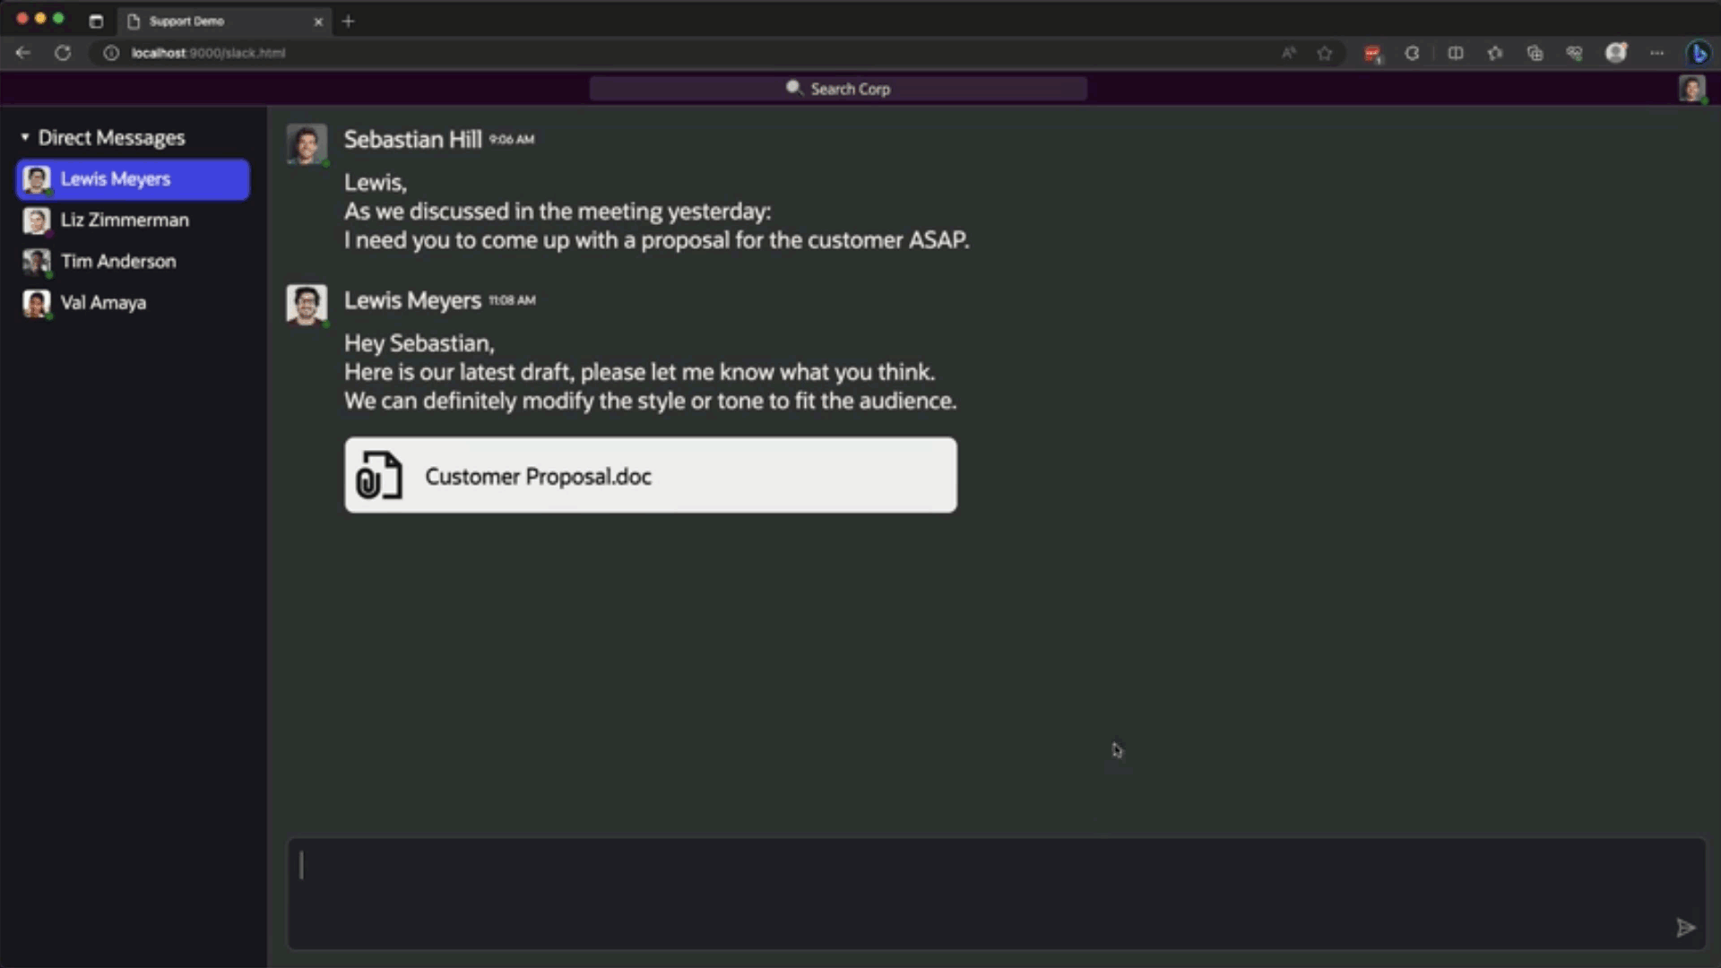
Task: Open the browser split screen icon
Action: (x=1456, y=53)
